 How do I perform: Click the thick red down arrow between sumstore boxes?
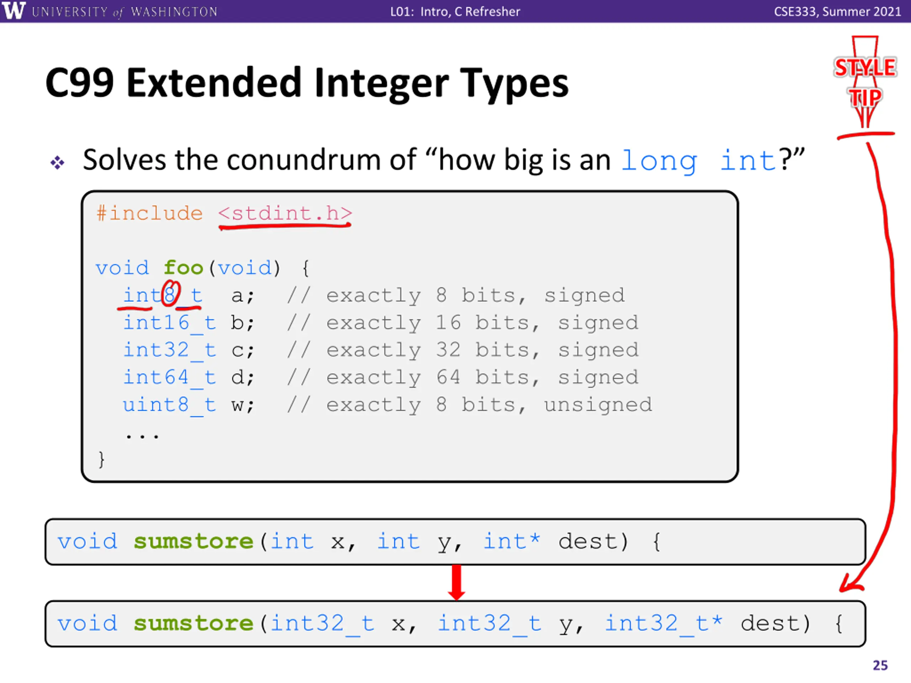456,582
